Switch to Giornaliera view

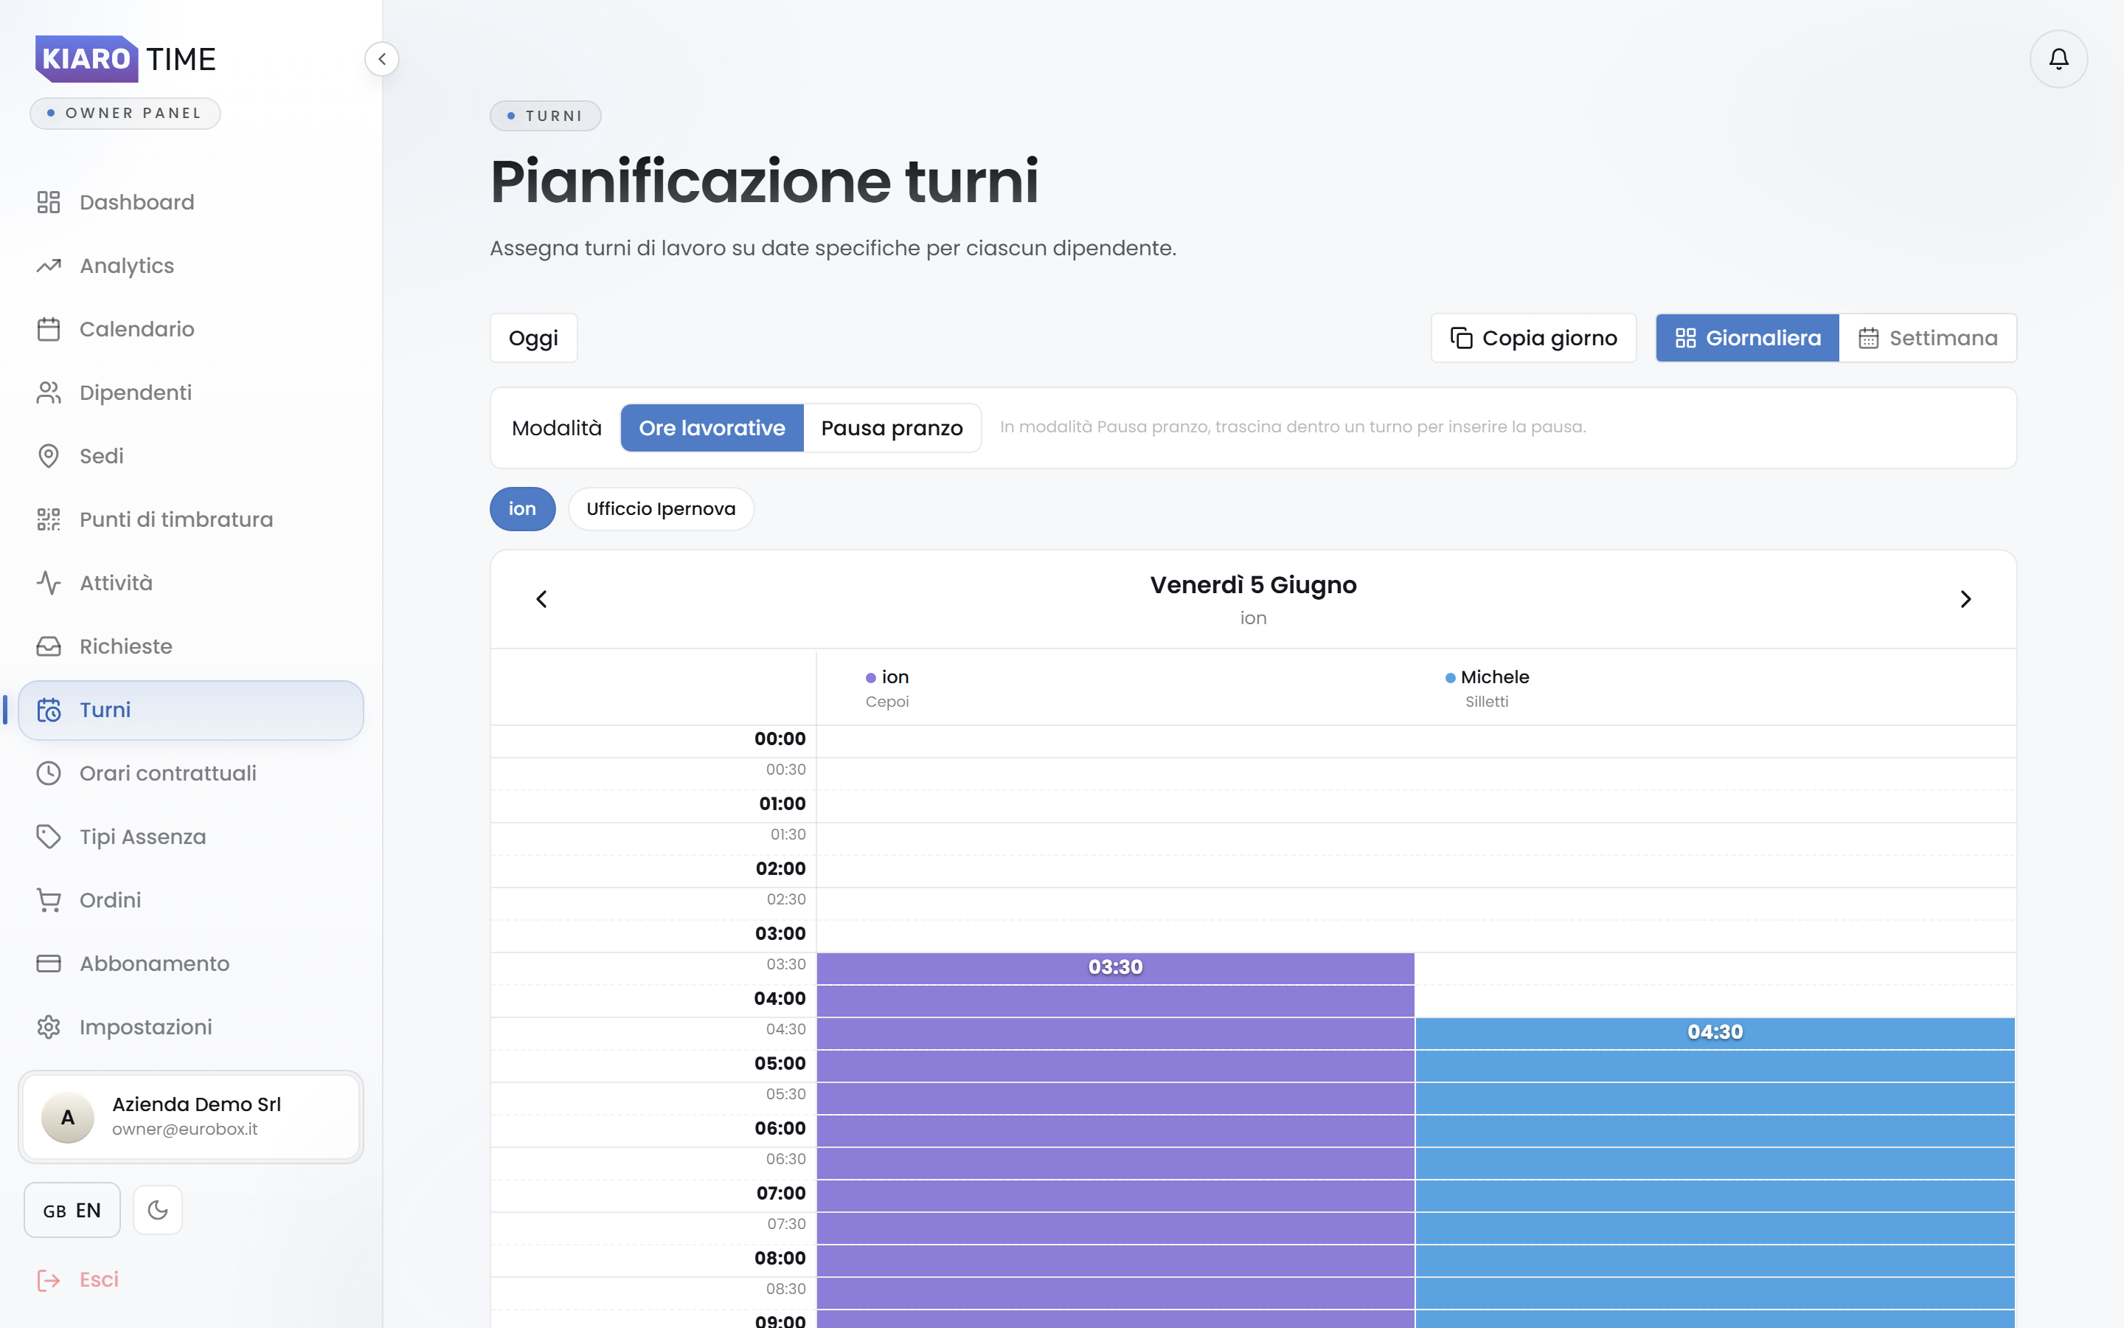(x=1747, y=338)
